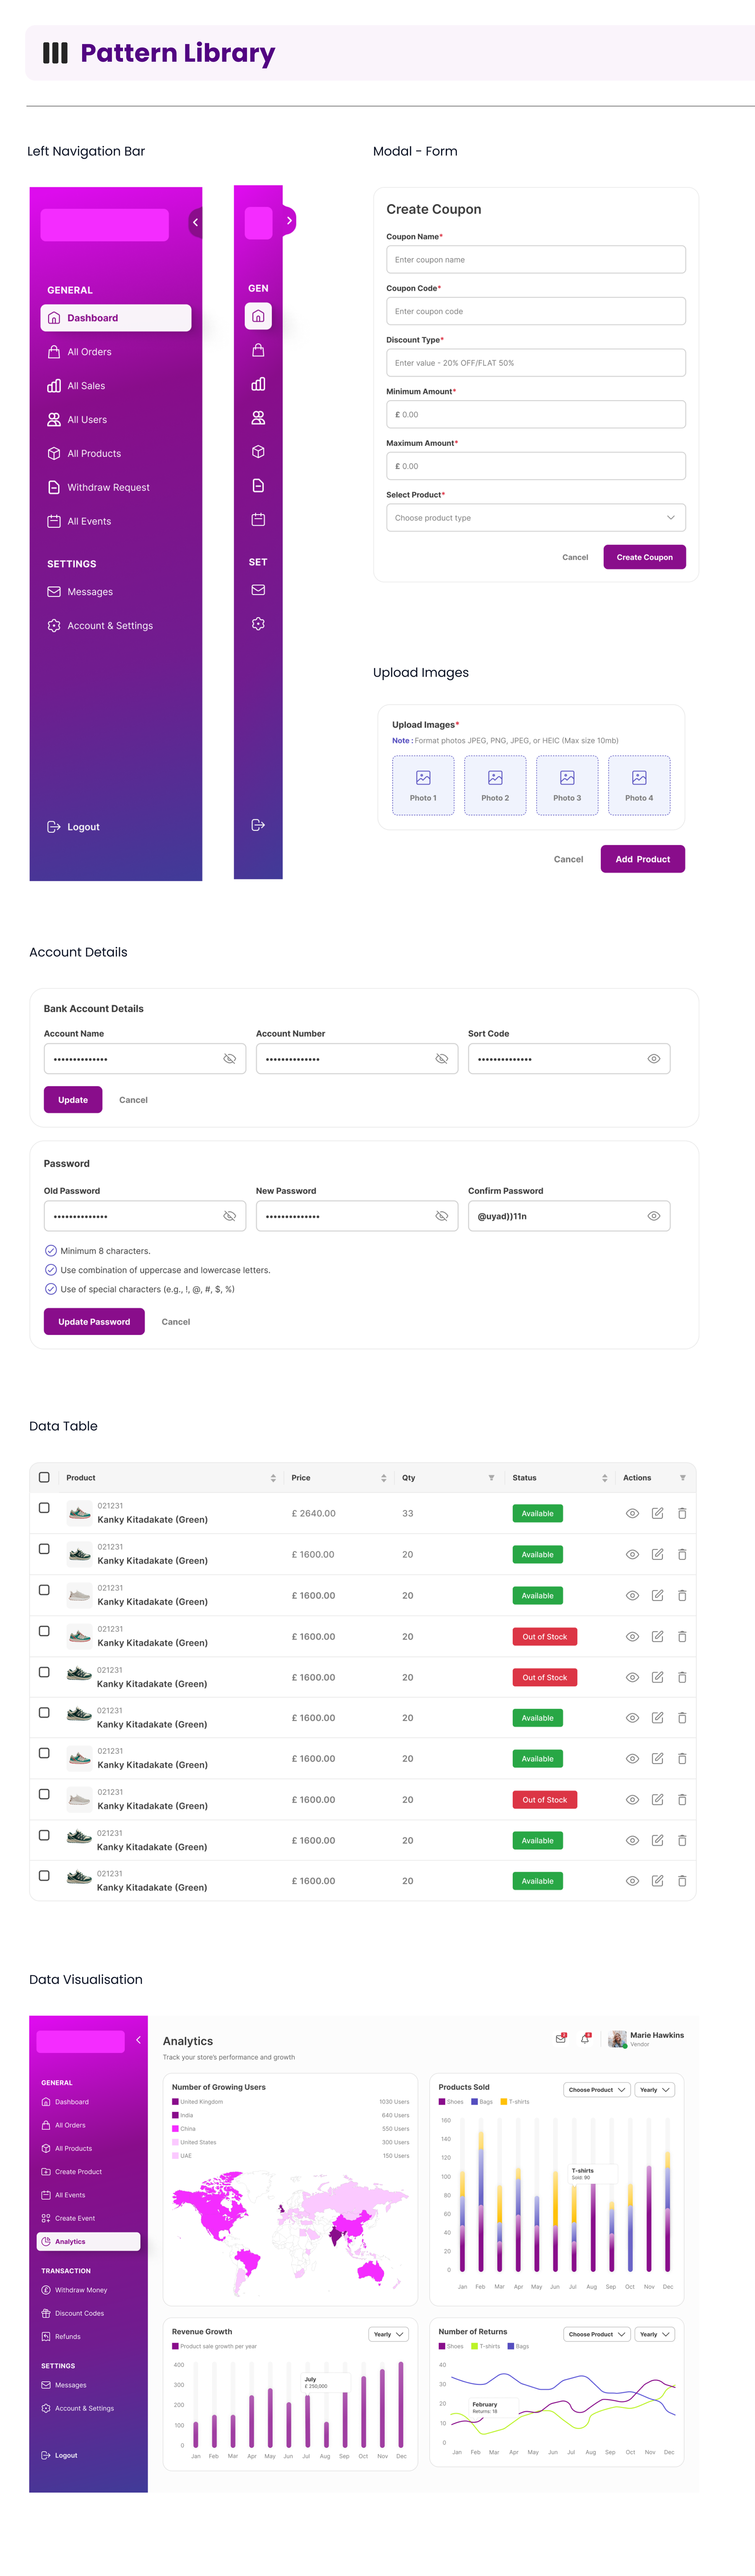This screenshot has width=755, height=2576.
Task: Toggle visibility of the Account Name field
Action: coord(230,1059)
